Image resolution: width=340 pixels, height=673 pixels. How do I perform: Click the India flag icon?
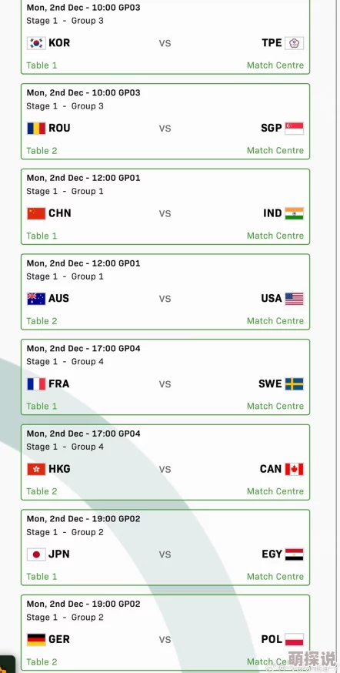pyautogui.click(x=294, y=213)
